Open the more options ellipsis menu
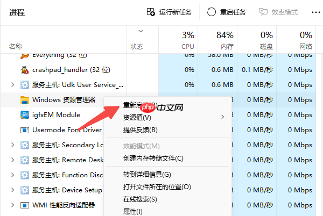The height and width of the screenshot is (216, 323). [x=315, y=12]
